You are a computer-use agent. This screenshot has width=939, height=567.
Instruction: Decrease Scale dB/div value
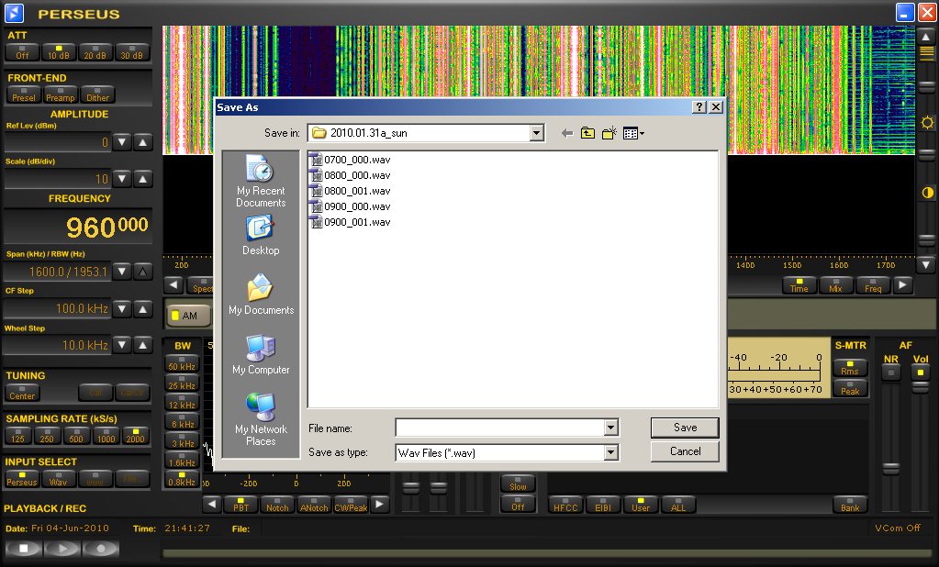122,179
